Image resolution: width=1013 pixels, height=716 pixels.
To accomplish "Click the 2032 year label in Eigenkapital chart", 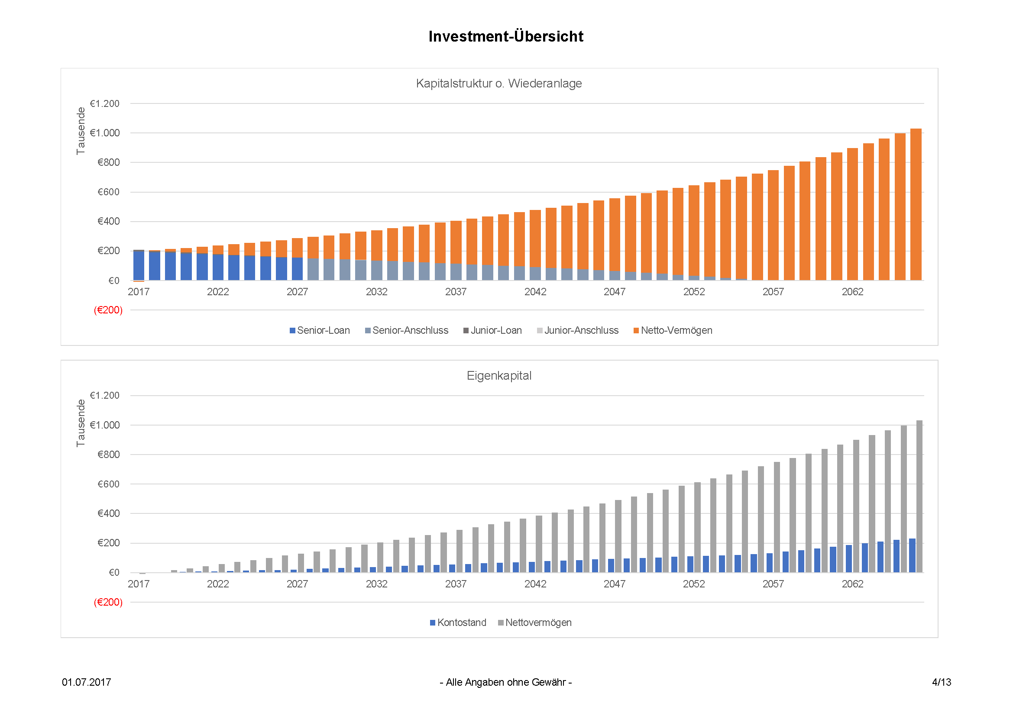I will 377,584.
